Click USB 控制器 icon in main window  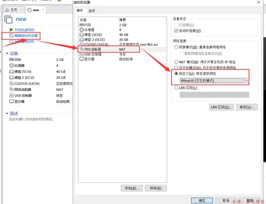click(x=11, y=95)
